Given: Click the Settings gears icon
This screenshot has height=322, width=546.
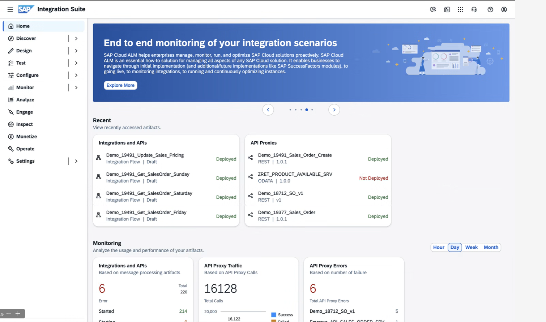Looking at the screenshot, I should (11, 161).
